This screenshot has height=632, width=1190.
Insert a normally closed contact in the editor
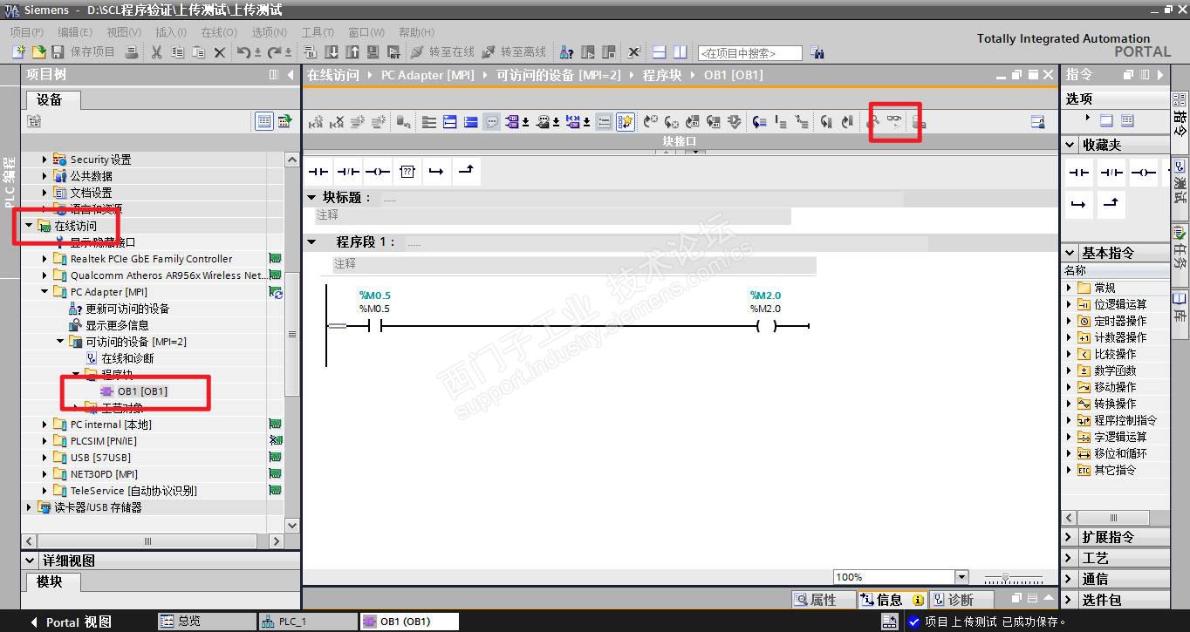click(x=348, y=172)
